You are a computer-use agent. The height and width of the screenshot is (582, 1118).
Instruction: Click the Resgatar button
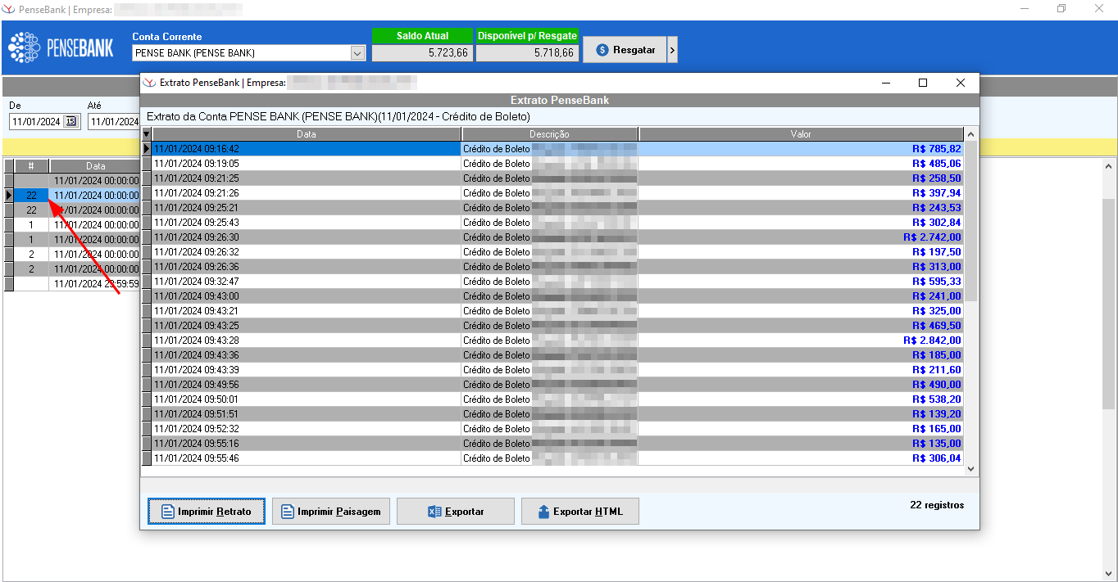[625, 50]
